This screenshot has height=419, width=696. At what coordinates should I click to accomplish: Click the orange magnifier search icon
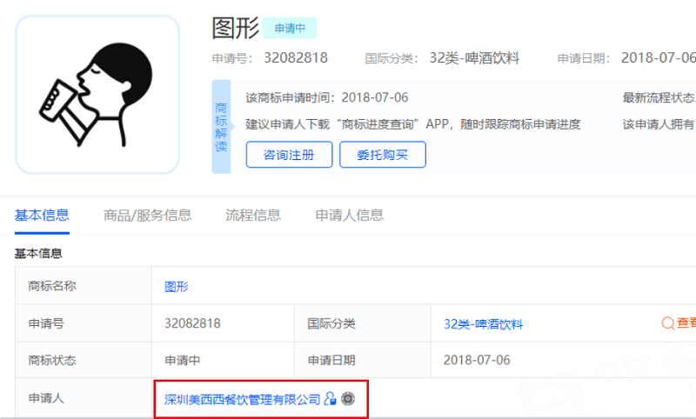(667, 323)
